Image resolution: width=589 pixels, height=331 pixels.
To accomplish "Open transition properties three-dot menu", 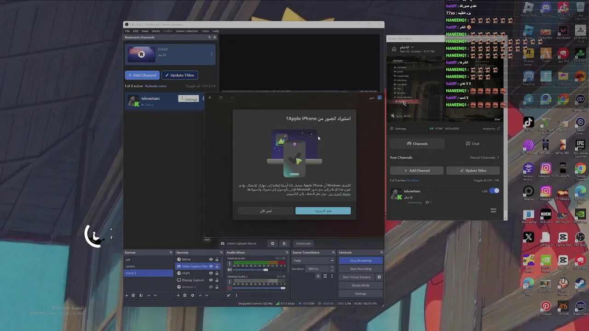I will pos(332,276).
